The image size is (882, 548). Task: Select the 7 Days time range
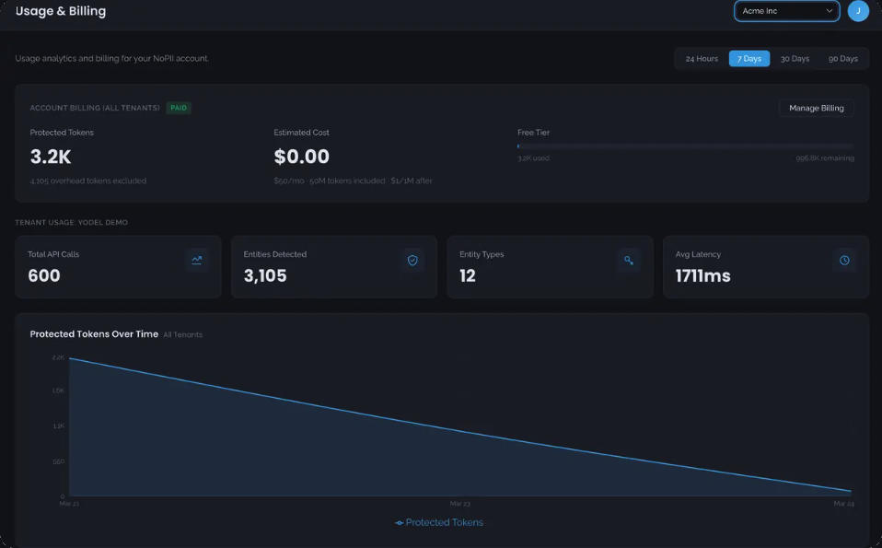(749, 59)
